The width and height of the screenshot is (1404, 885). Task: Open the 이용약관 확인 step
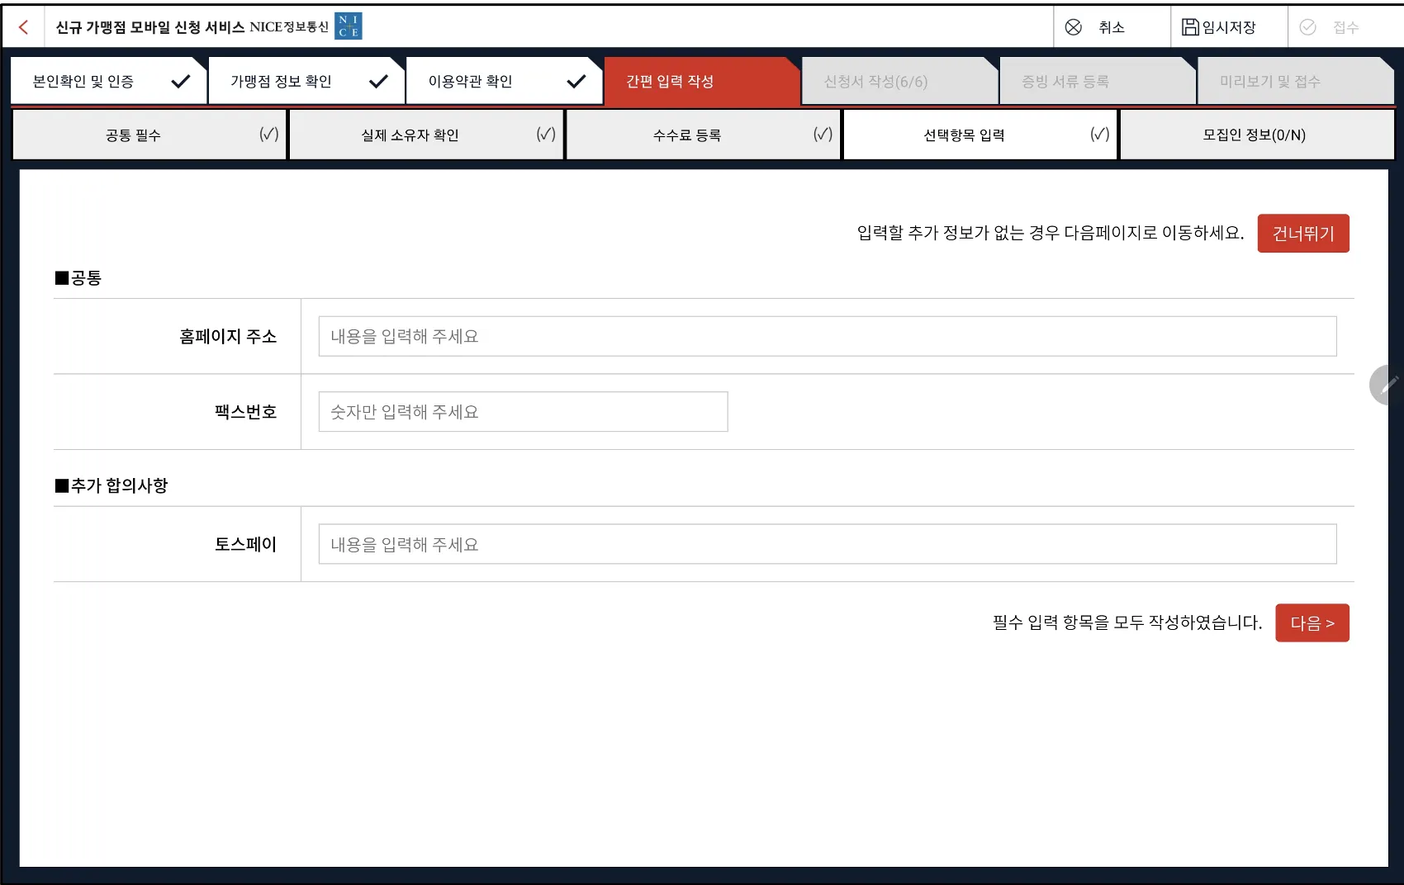pyautogui.click(x=505, y=81)
